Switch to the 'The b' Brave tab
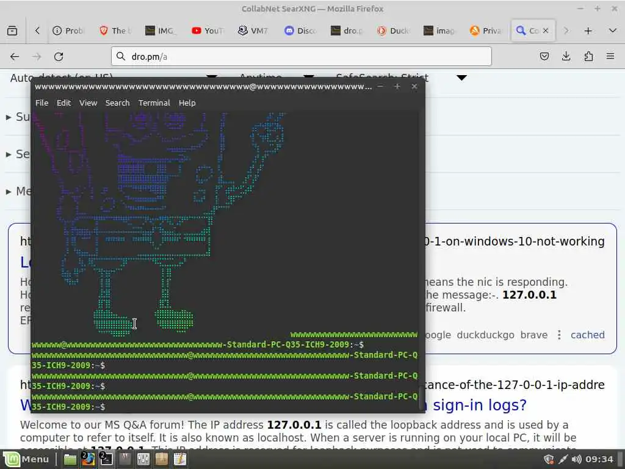Viewport: 625px width, 469px height. (115, 31)
